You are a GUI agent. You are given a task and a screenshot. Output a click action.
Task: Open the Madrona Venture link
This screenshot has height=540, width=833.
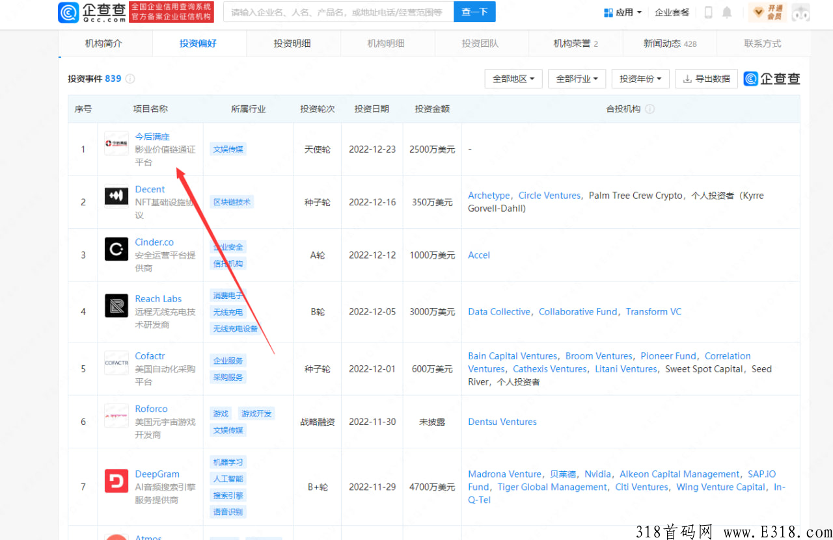coord(504,474)
